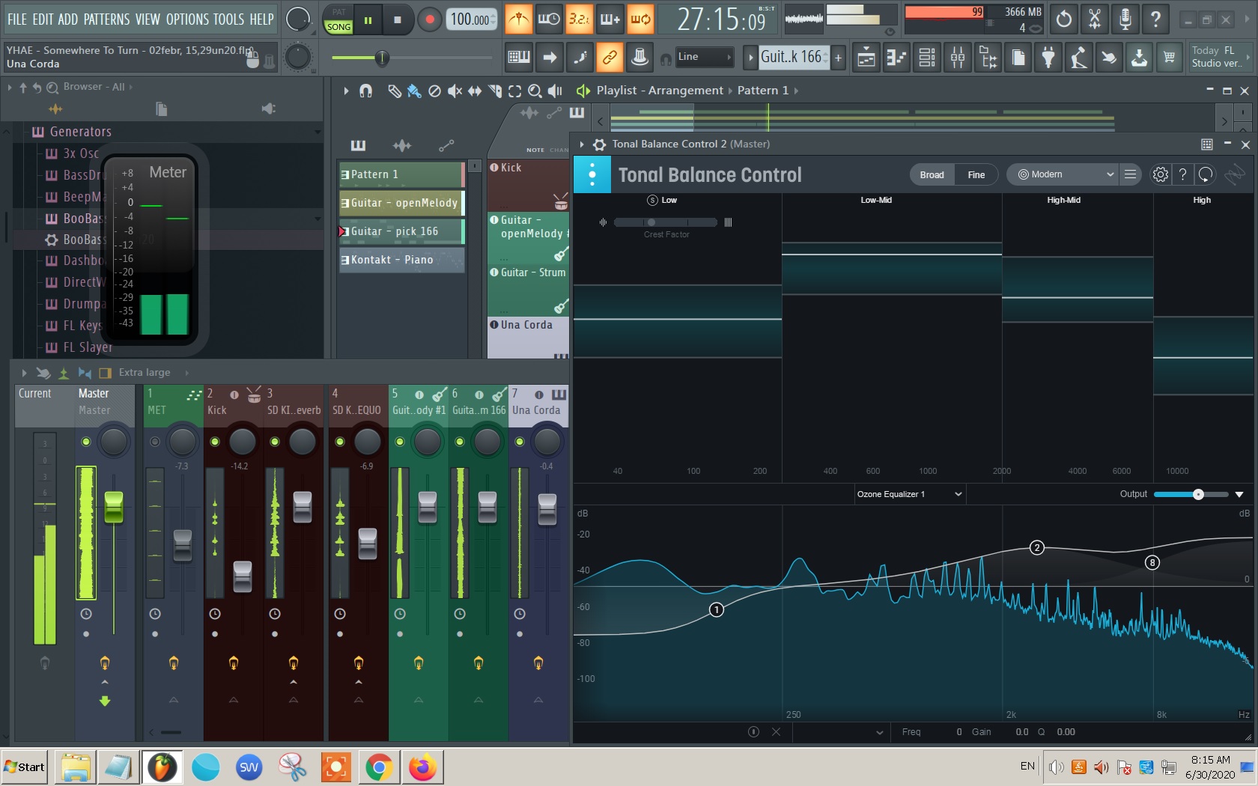Image resolution: width=1258 pixels, height=786 pixels.
Task: Switch playback mode from SONG to PAT
Action: pyautogui.click(x=338, y=13)
